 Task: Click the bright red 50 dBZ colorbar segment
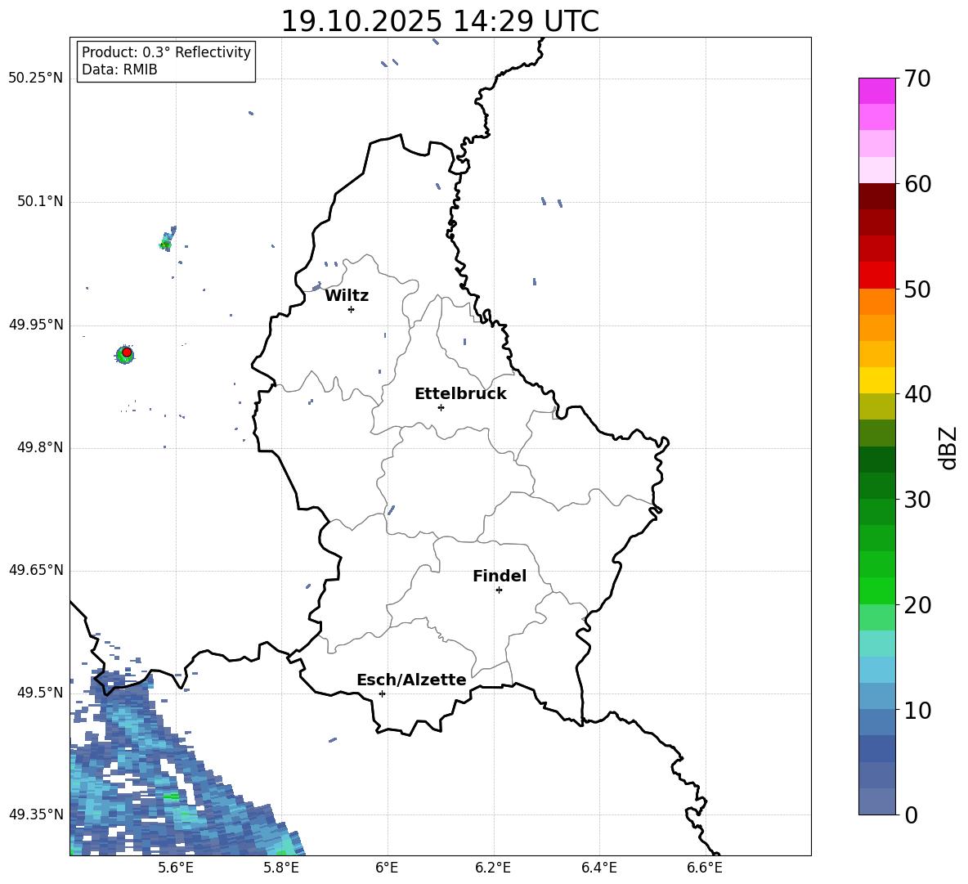coord(876,276)
